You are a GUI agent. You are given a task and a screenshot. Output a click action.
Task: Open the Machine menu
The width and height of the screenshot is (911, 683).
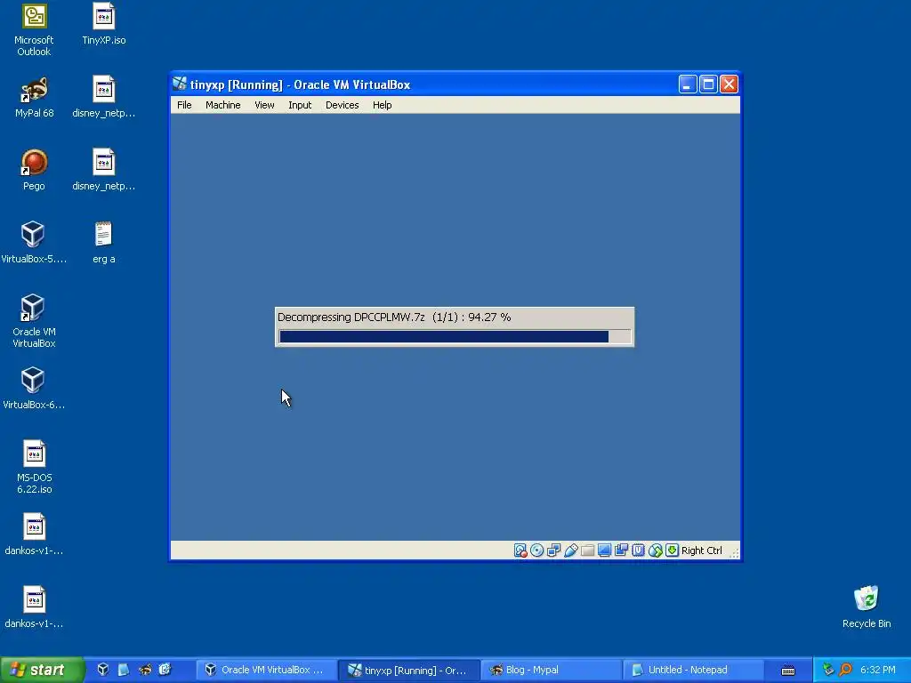tap(223, 105)
